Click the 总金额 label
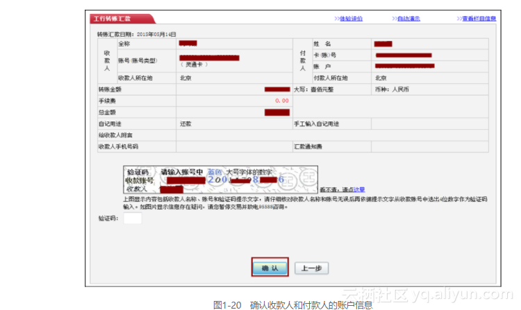 107,112
